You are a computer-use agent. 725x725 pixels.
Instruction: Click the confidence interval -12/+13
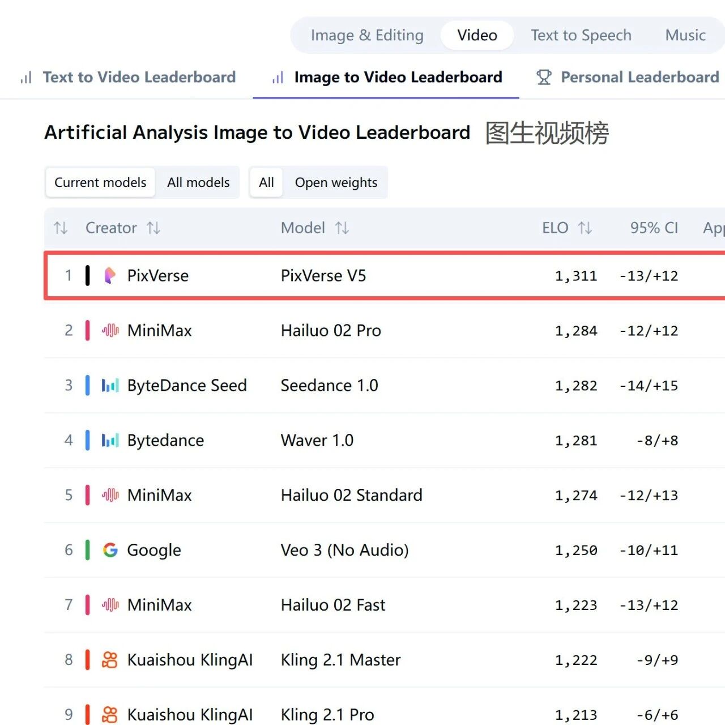pyautogui.click(x=649, y=496)
